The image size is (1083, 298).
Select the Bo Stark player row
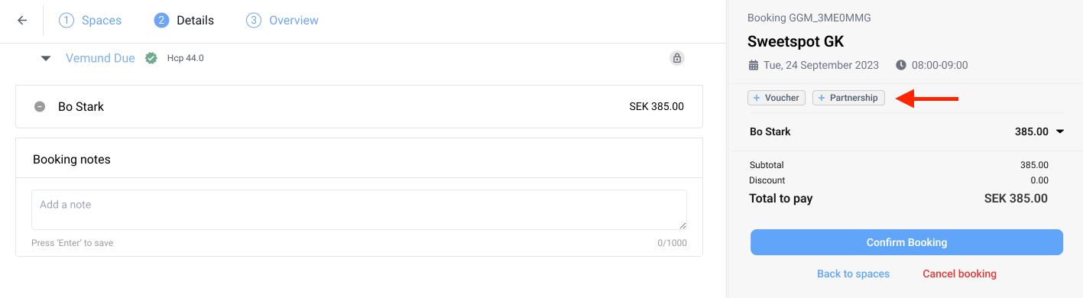point(359,107)
